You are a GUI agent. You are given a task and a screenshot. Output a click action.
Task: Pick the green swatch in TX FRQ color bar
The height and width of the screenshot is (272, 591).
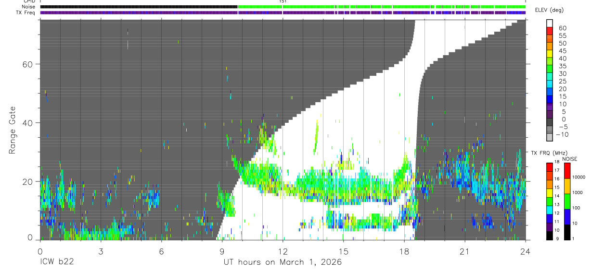(549, 201)
